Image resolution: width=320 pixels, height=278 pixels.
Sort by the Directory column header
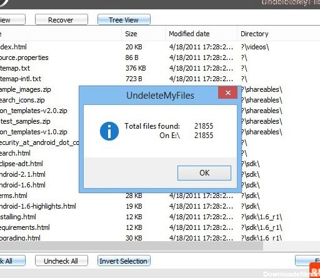(279, 34)
